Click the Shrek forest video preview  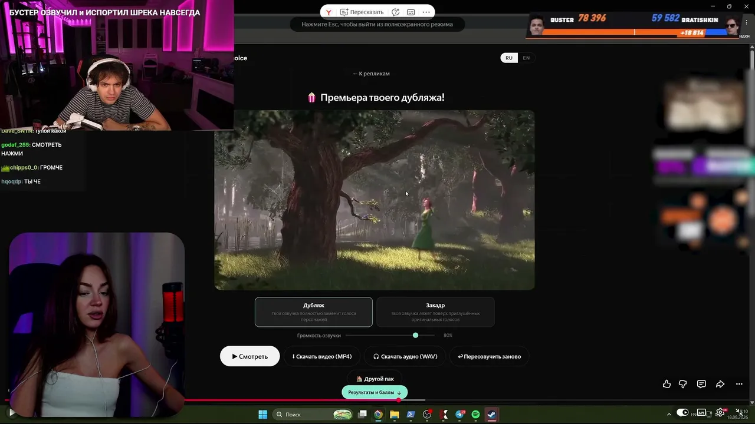(x=375, y=200)
